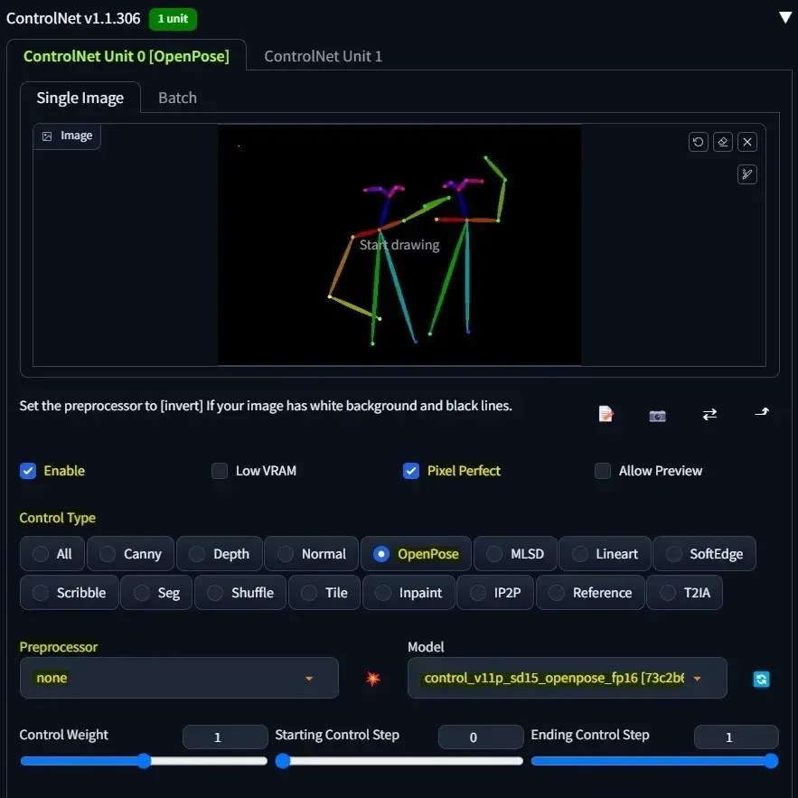Undo last stroke on the drawing canvas
Screen dimensions: 798x798
point(698,142)
